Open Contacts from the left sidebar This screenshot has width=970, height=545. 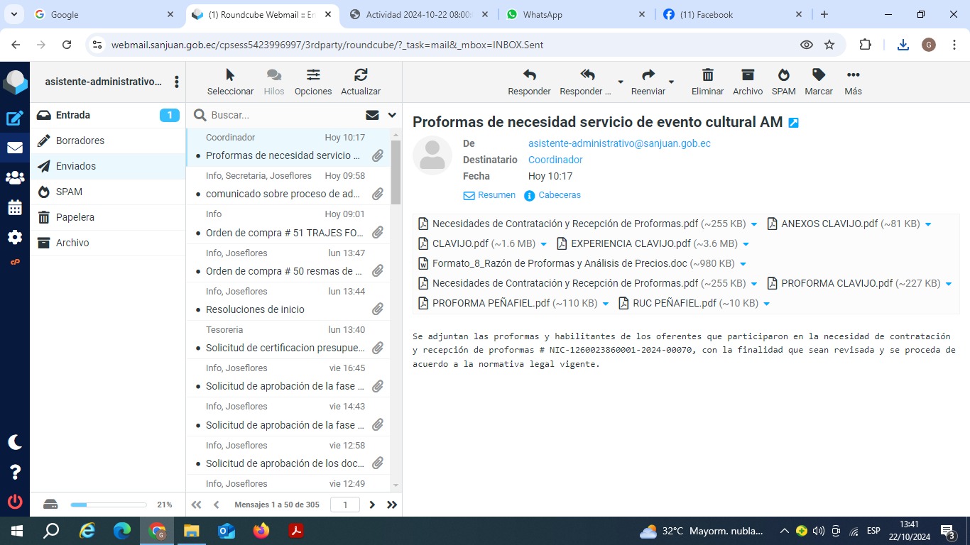point(15,177)
